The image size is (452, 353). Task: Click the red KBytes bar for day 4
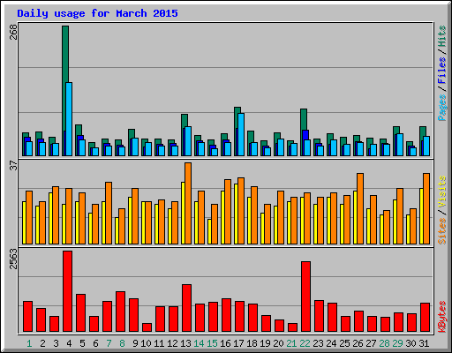(x=67, y=291)
